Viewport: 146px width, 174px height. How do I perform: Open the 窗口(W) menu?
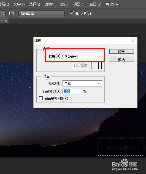(x=95, y=4)
